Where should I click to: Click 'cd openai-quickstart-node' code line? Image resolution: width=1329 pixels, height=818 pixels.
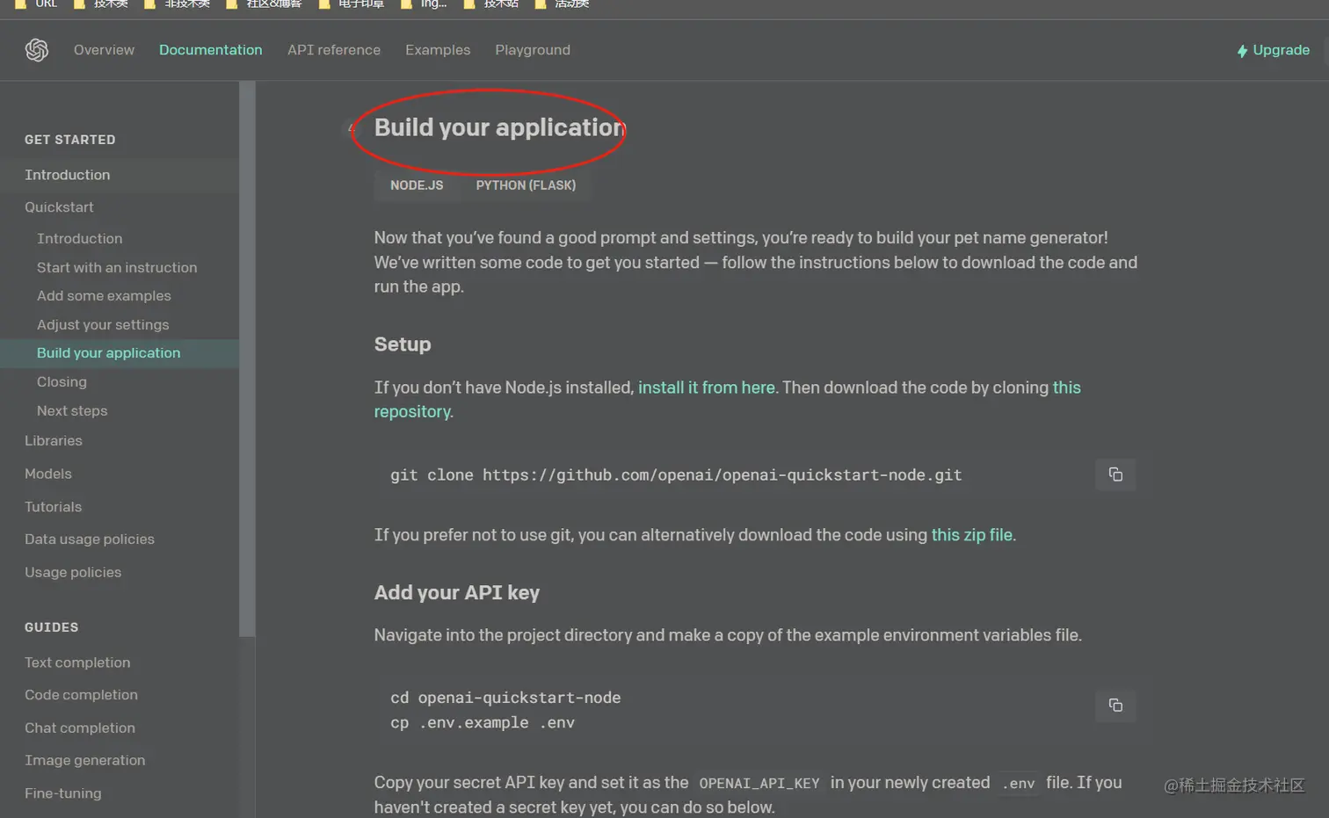pos(505,698)
